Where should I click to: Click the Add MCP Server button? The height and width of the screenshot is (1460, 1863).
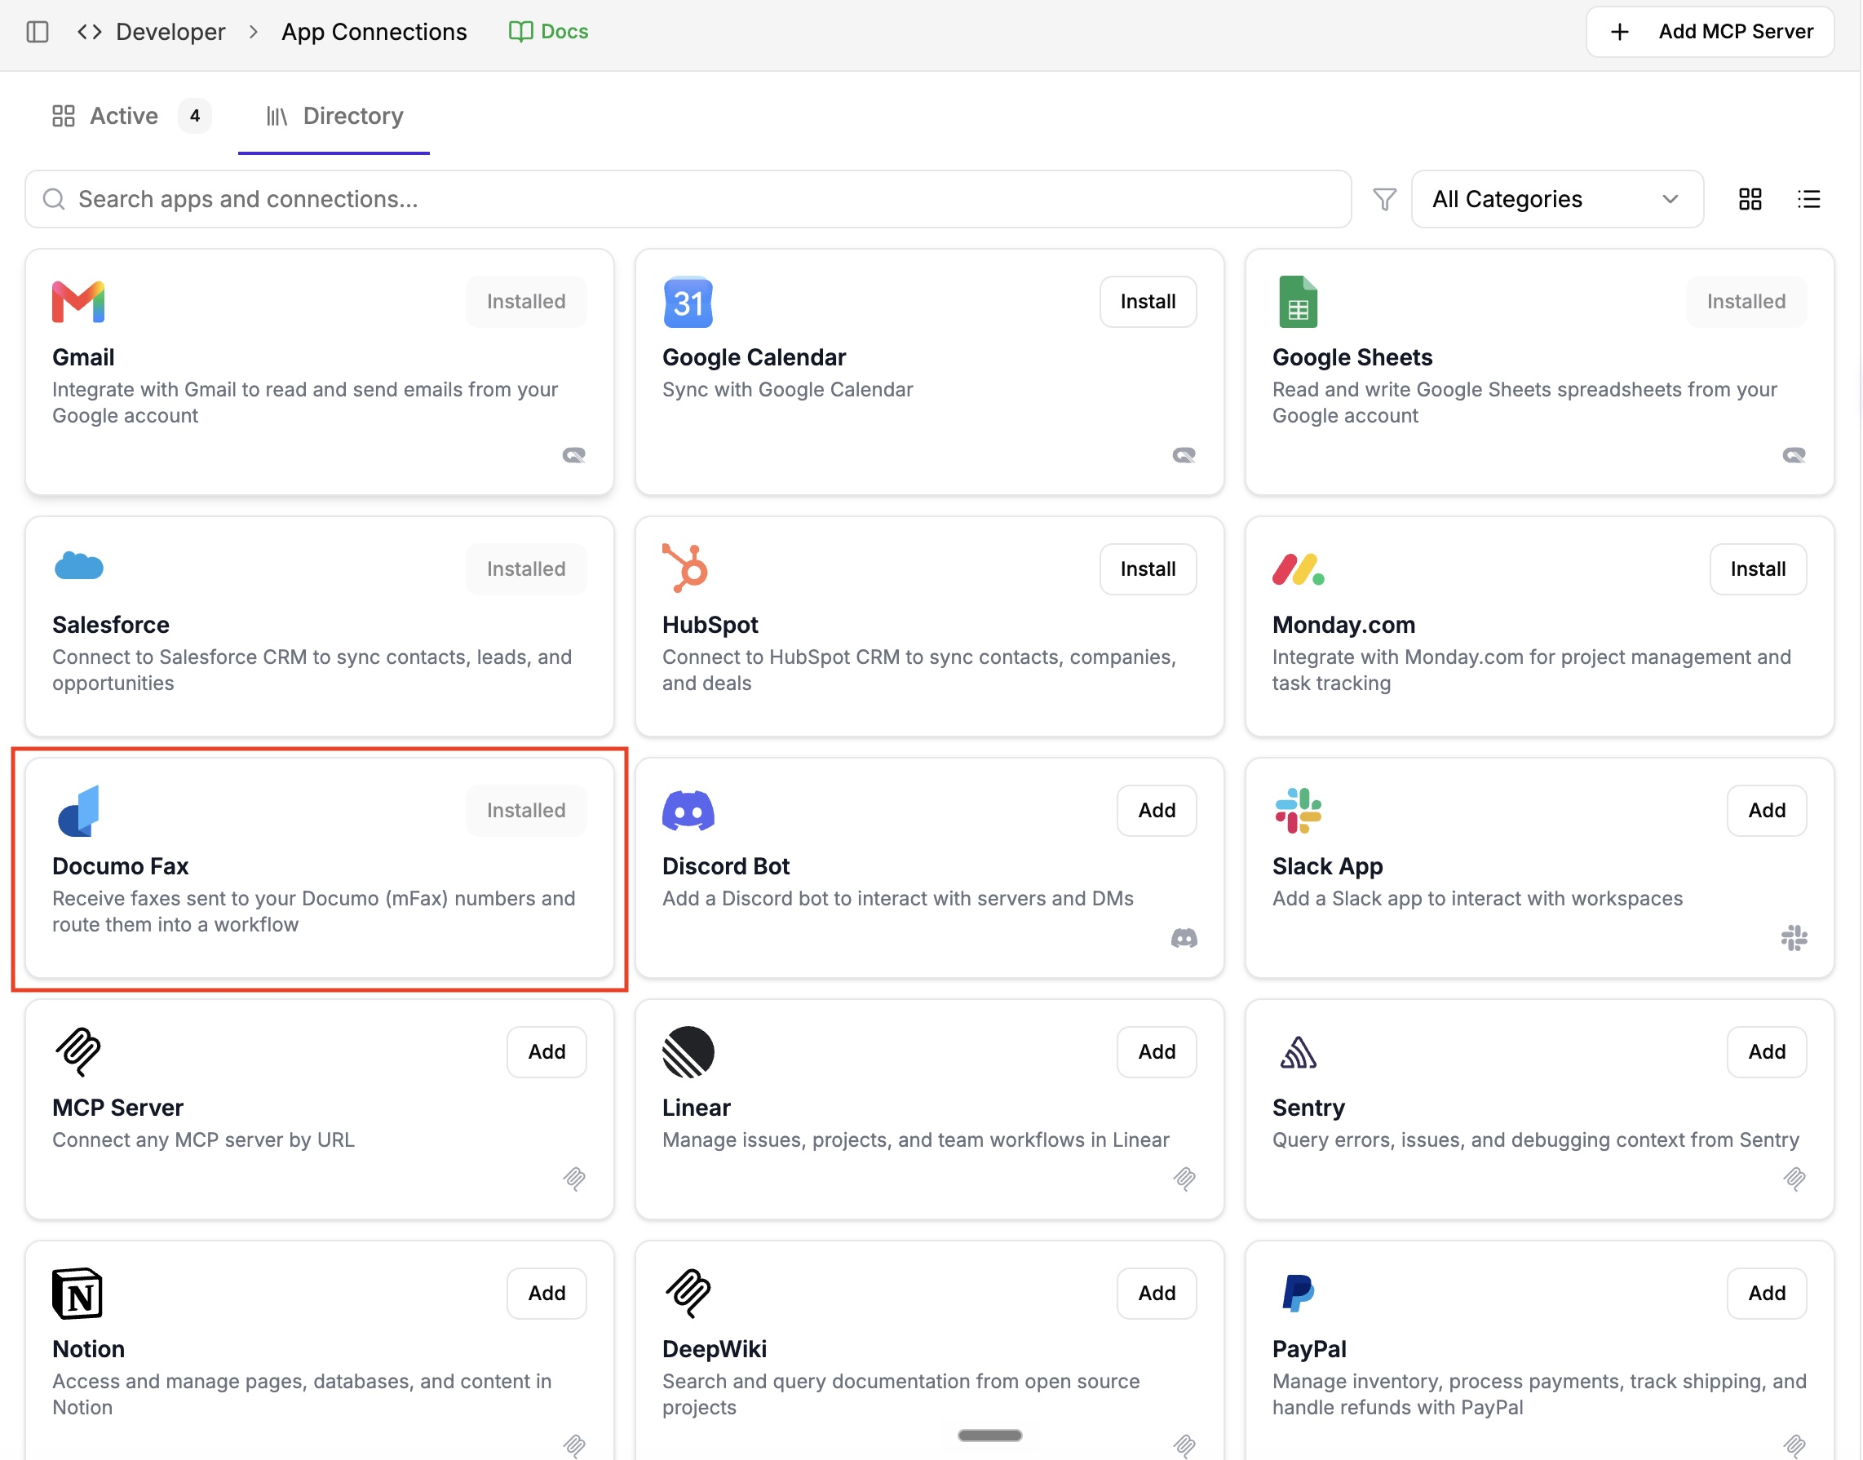coord(1710,32)
